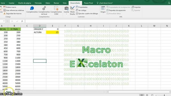Click Importar XML button
This screenshot has height=96, width=171.
tap(136, 7)
